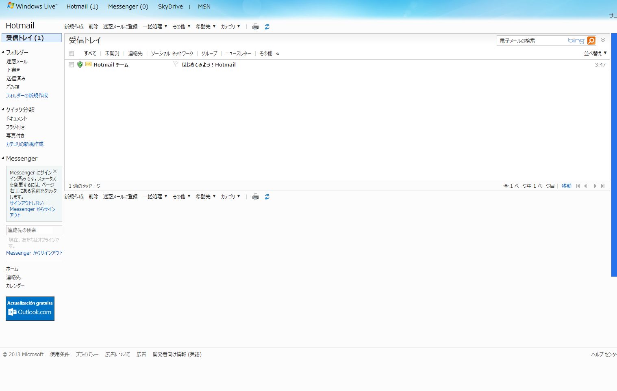Open 下書き folder
The image size is (617, 391).
pyautogui.click(x=13, y=70)
